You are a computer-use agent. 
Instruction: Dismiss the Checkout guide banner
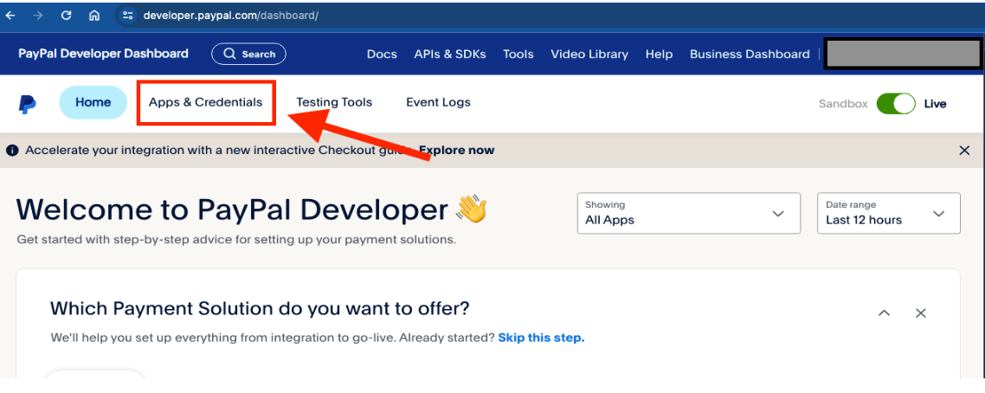(x=964, y=150)
